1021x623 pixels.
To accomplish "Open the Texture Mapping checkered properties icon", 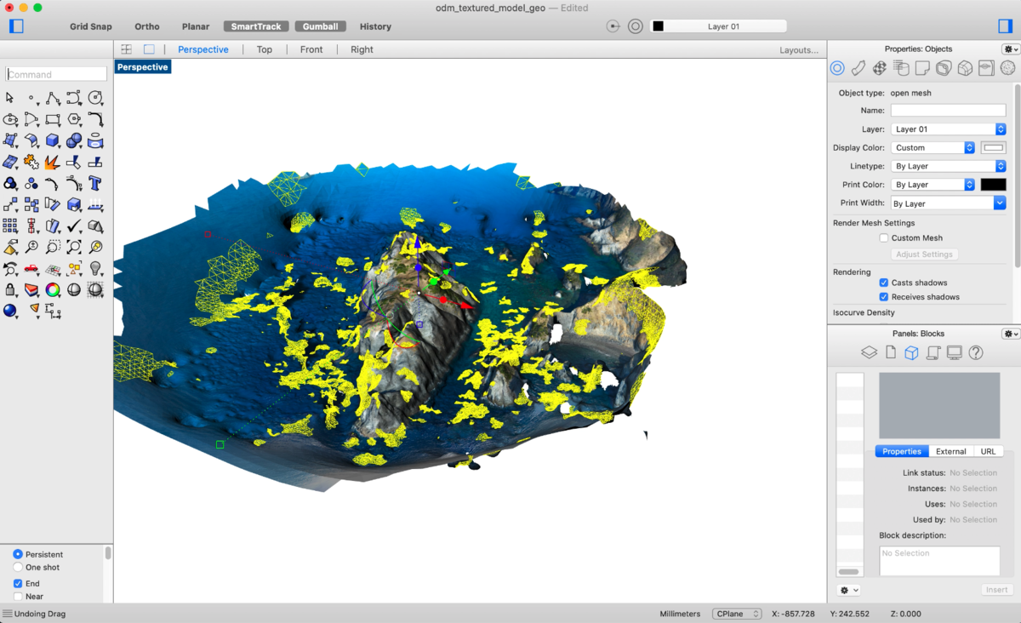I will (880, 68).
